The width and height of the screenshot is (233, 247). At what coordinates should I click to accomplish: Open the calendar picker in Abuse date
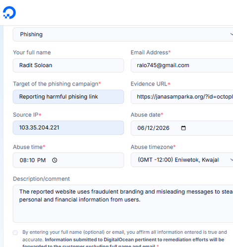point(183,128)
